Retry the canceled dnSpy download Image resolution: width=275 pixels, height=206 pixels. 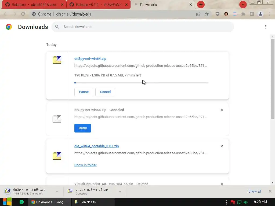(x=83, y=128)
